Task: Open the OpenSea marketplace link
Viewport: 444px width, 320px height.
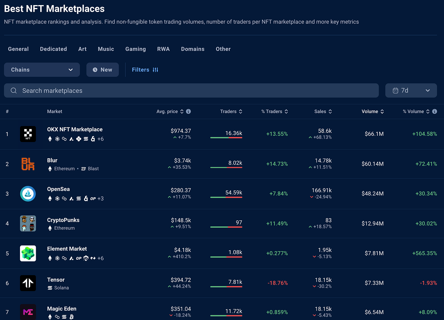Action: [58, 189]
